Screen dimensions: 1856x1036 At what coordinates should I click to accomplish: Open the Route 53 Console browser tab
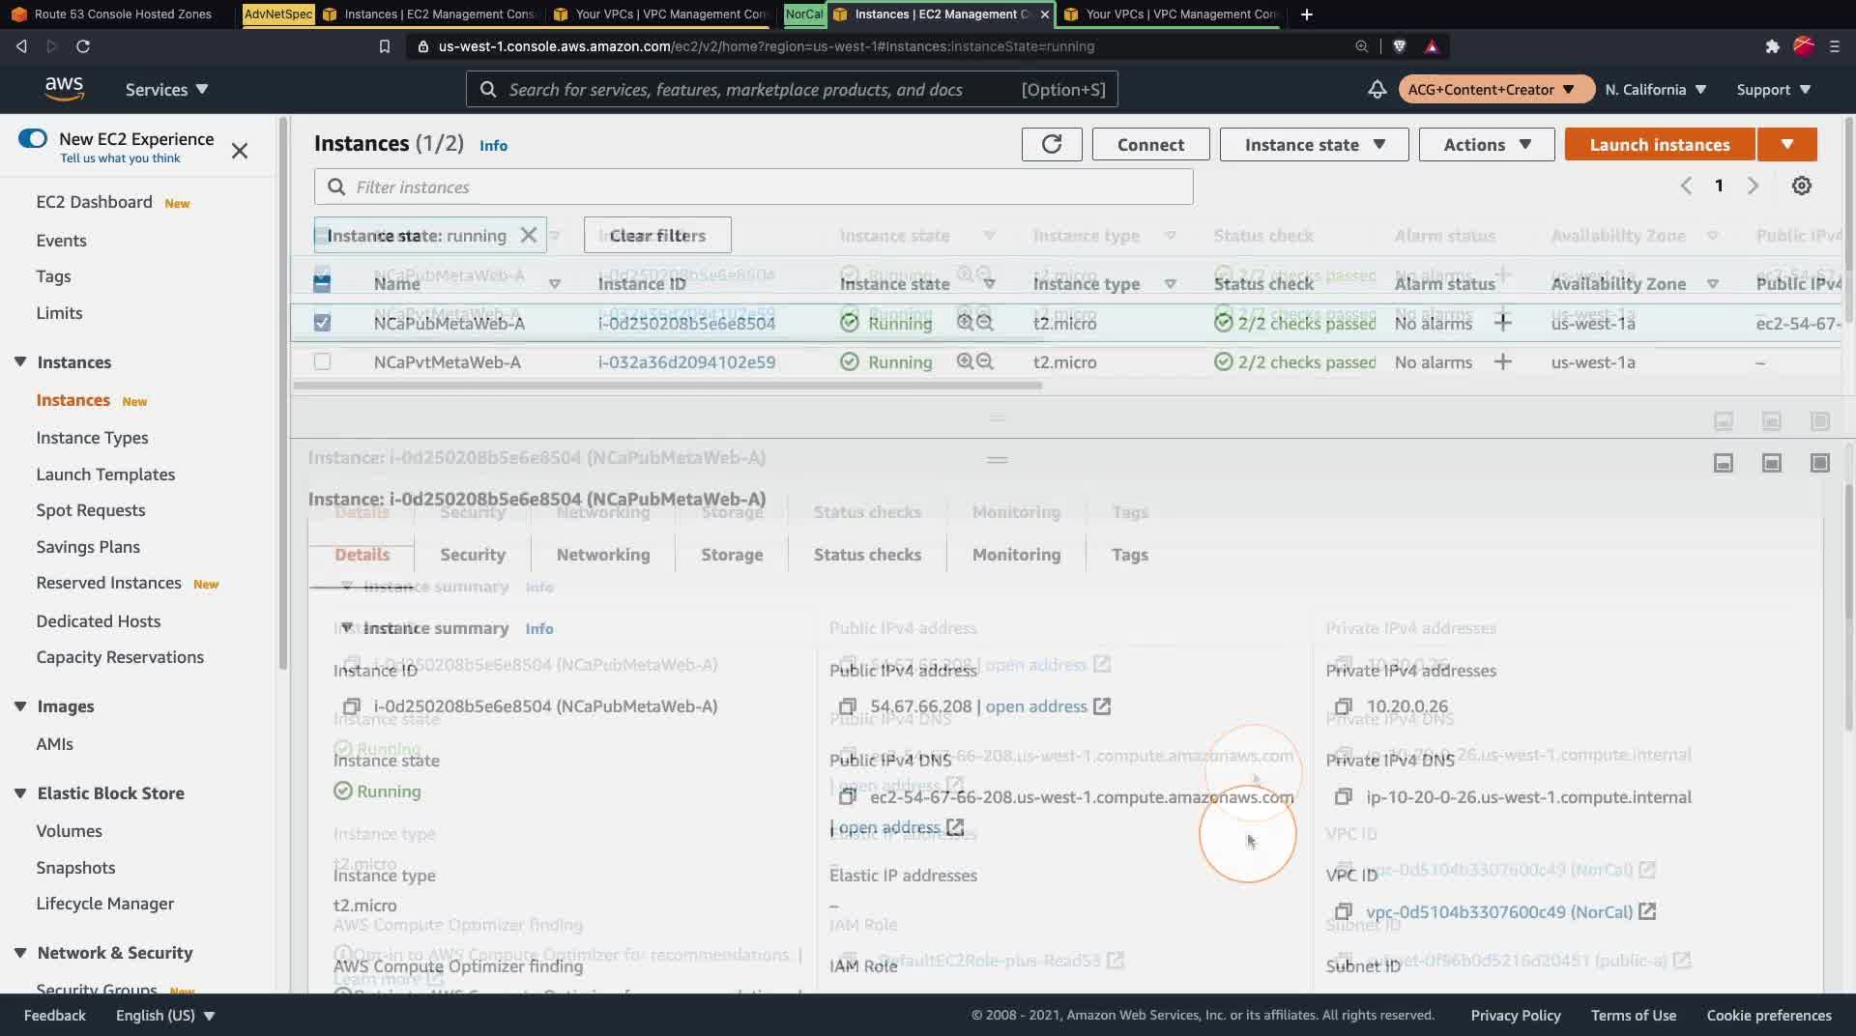(x=111, y=14)
